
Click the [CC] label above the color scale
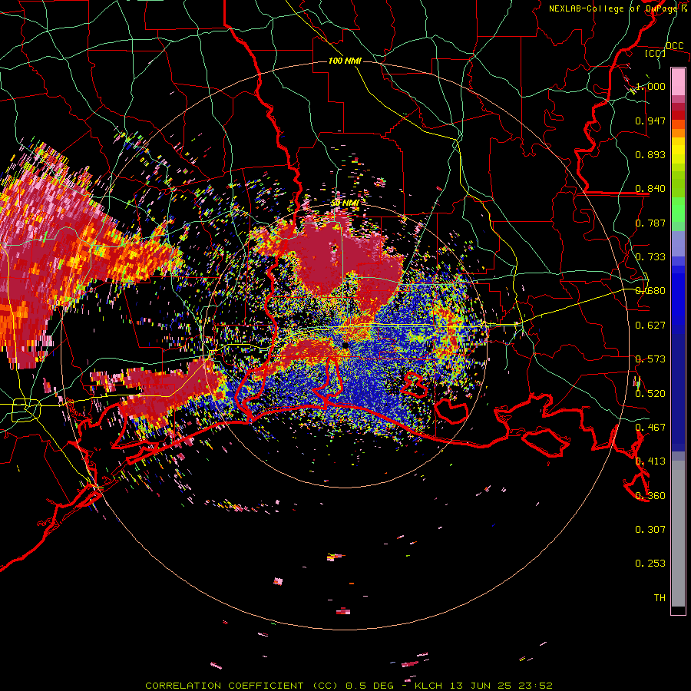pos(656,53)
